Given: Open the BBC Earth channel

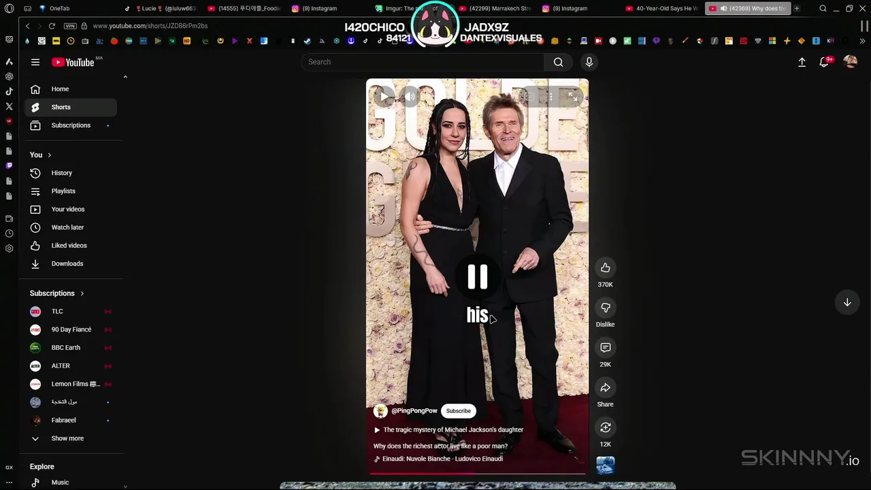Looking at the screenshot, I should tap(70, 348).
